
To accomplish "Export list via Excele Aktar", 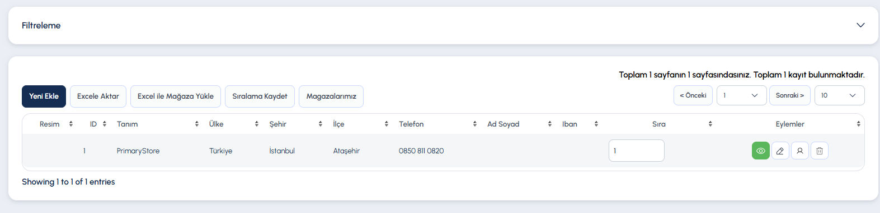I will pos(98,96).
